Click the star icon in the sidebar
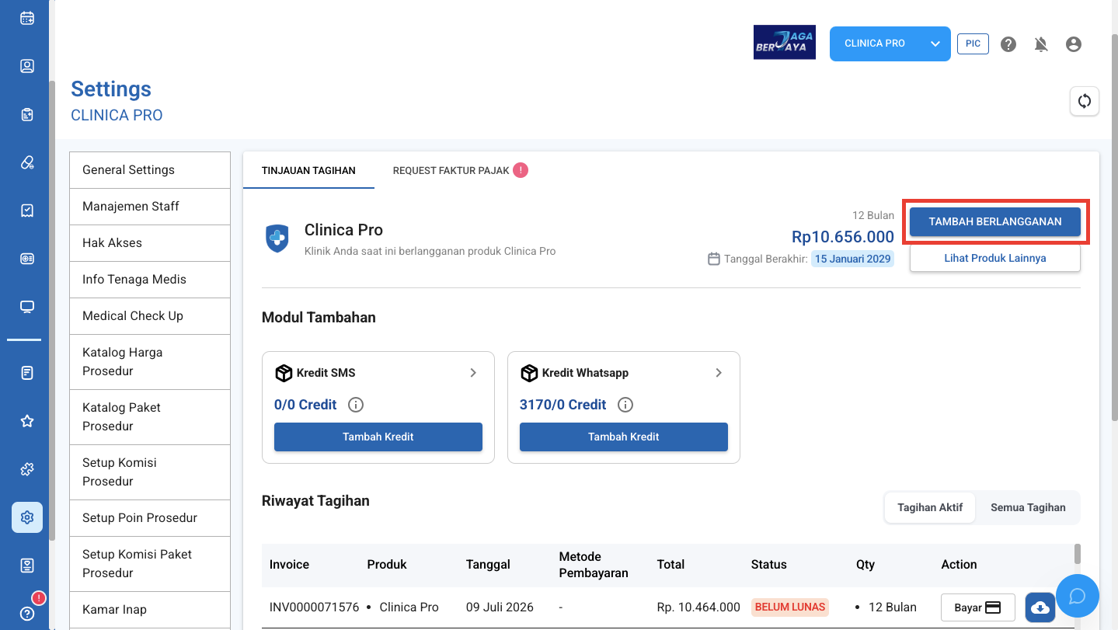Screen dimensions: 1118x630 27,421
